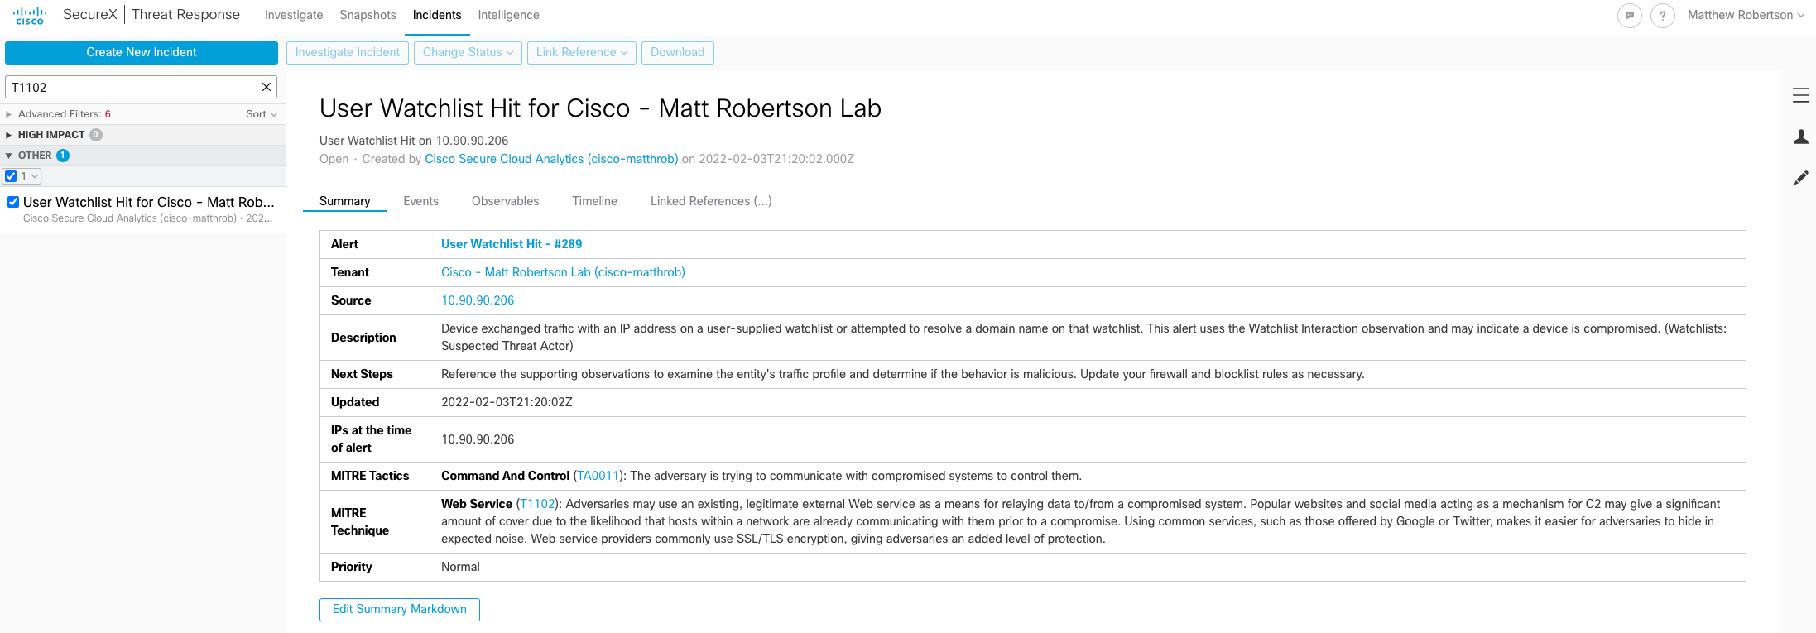Click the SecureX Threat Response title

click(x=151, y=15)
